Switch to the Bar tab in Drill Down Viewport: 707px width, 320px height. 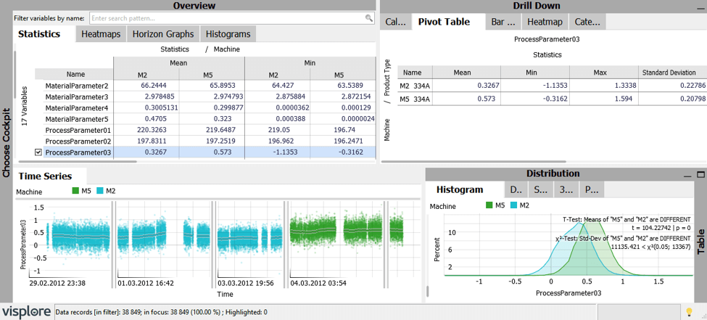click(503, 22)
